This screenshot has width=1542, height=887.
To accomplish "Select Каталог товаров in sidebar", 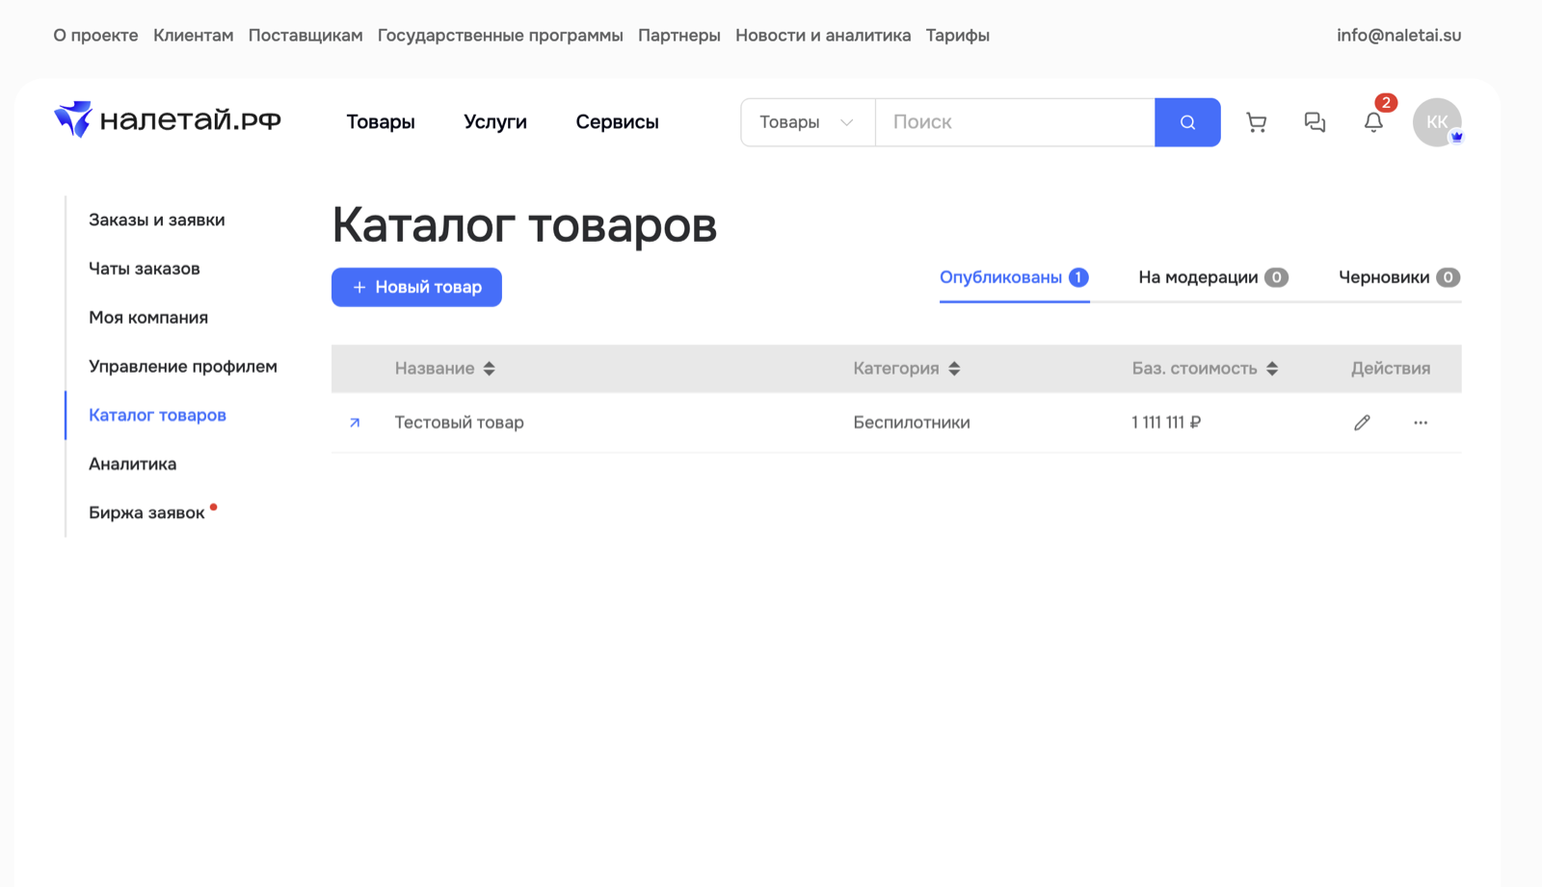I will [x=157, y=415].
